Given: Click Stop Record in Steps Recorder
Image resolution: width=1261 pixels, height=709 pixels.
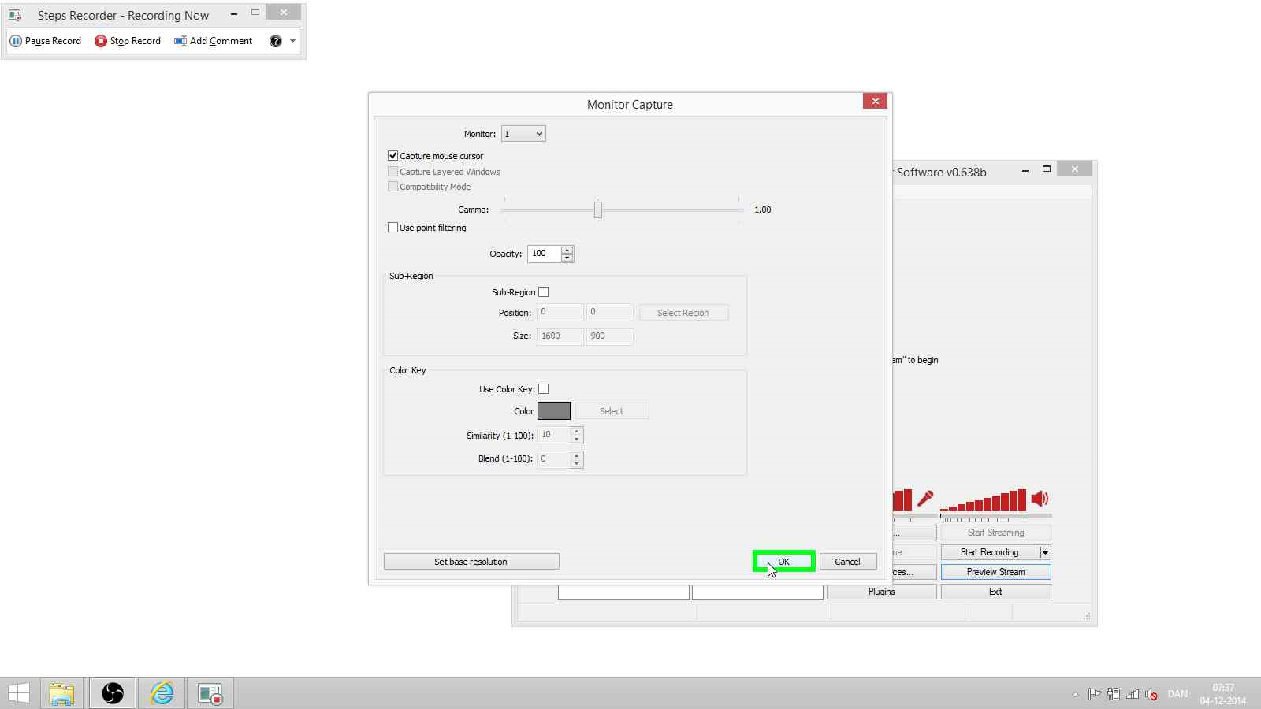Looking at the screenshot, I should pyautogui.click(x=128, y=41).
